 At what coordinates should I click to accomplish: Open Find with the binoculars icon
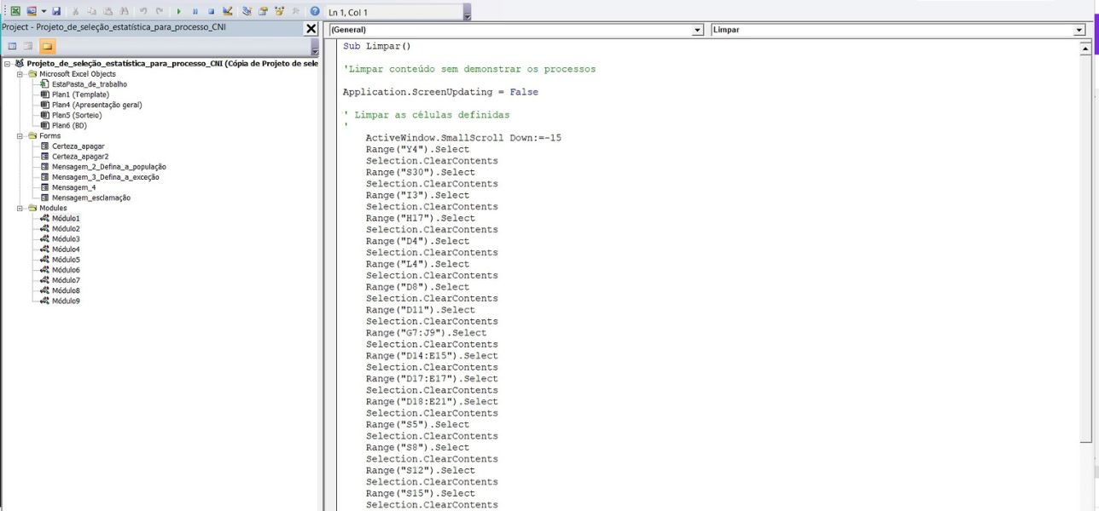pos(125,11)
